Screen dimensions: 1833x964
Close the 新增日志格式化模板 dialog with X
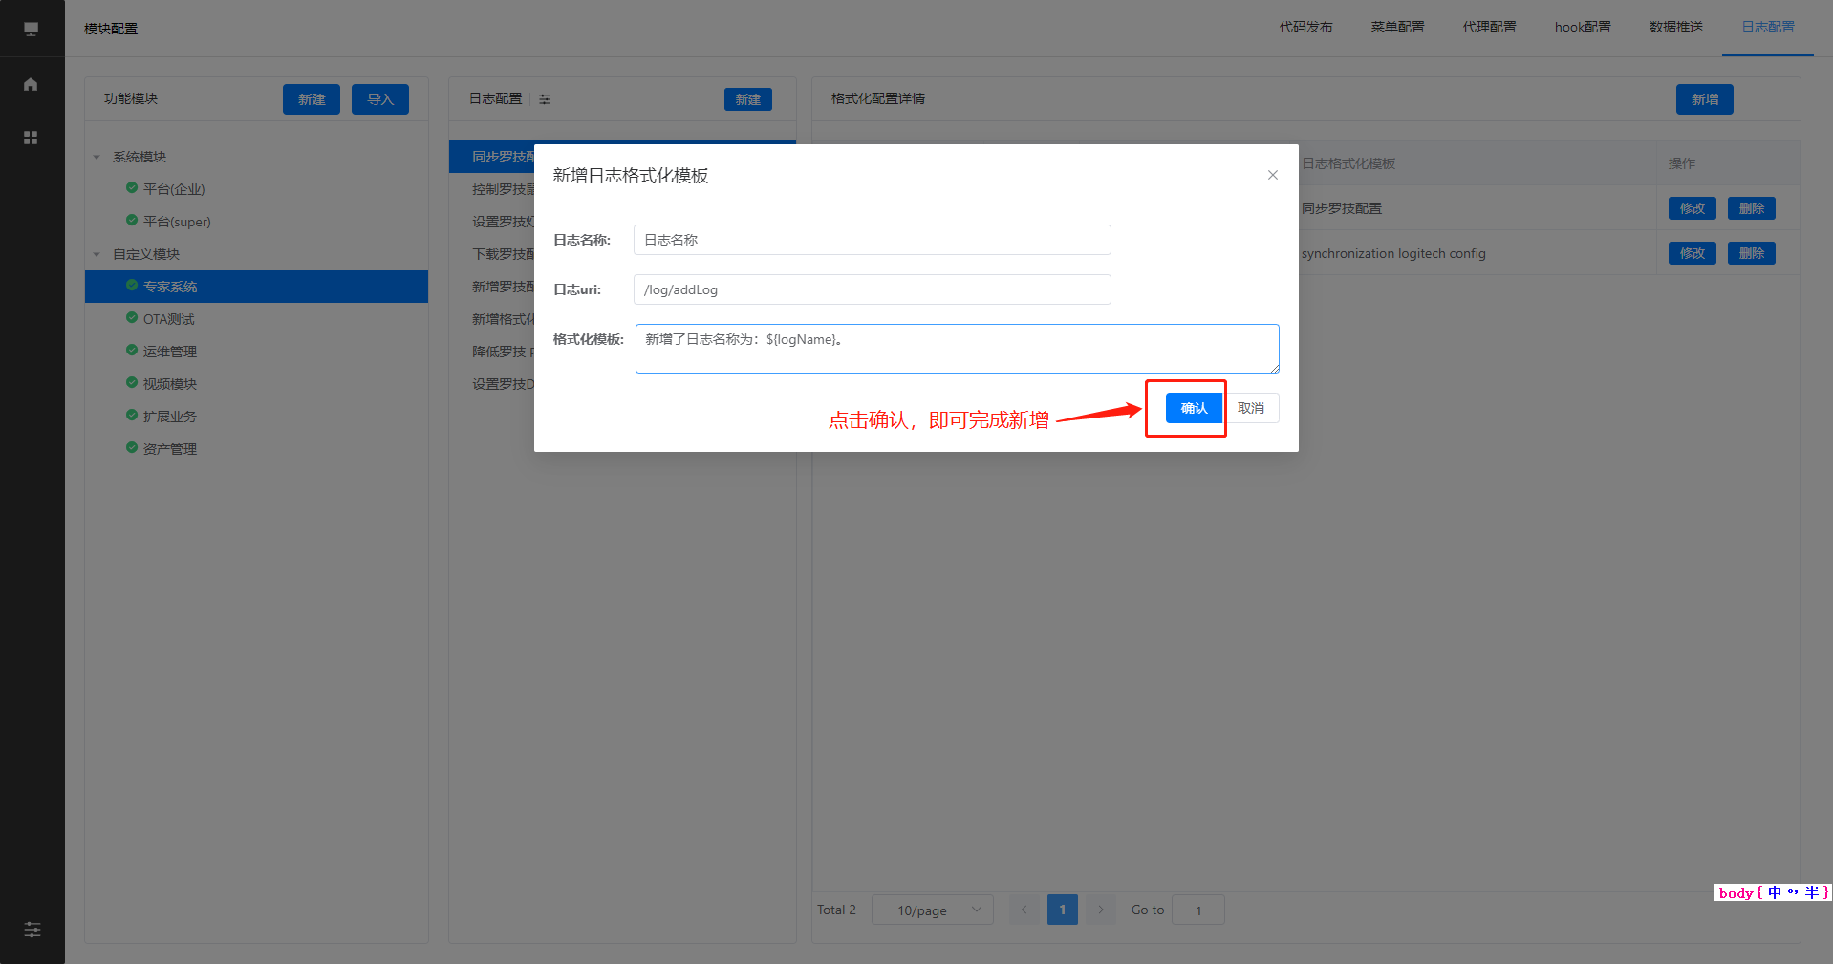point(1272,175)
